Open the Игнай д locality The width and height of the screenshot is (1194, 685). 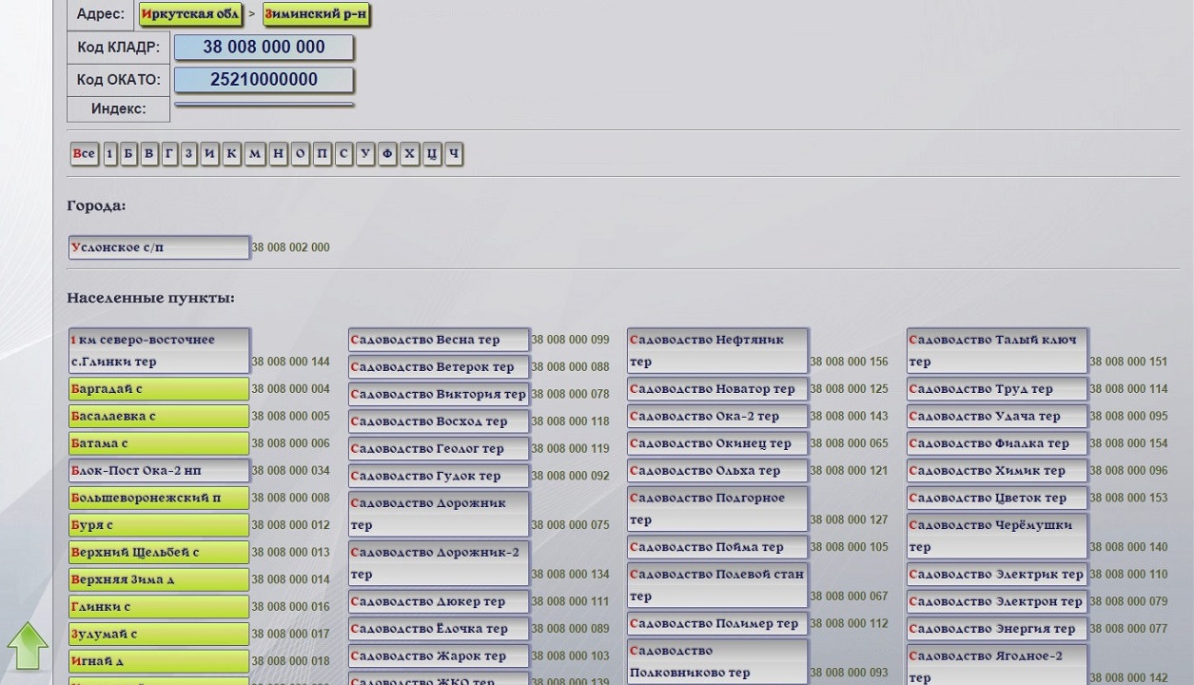[159, 661]
